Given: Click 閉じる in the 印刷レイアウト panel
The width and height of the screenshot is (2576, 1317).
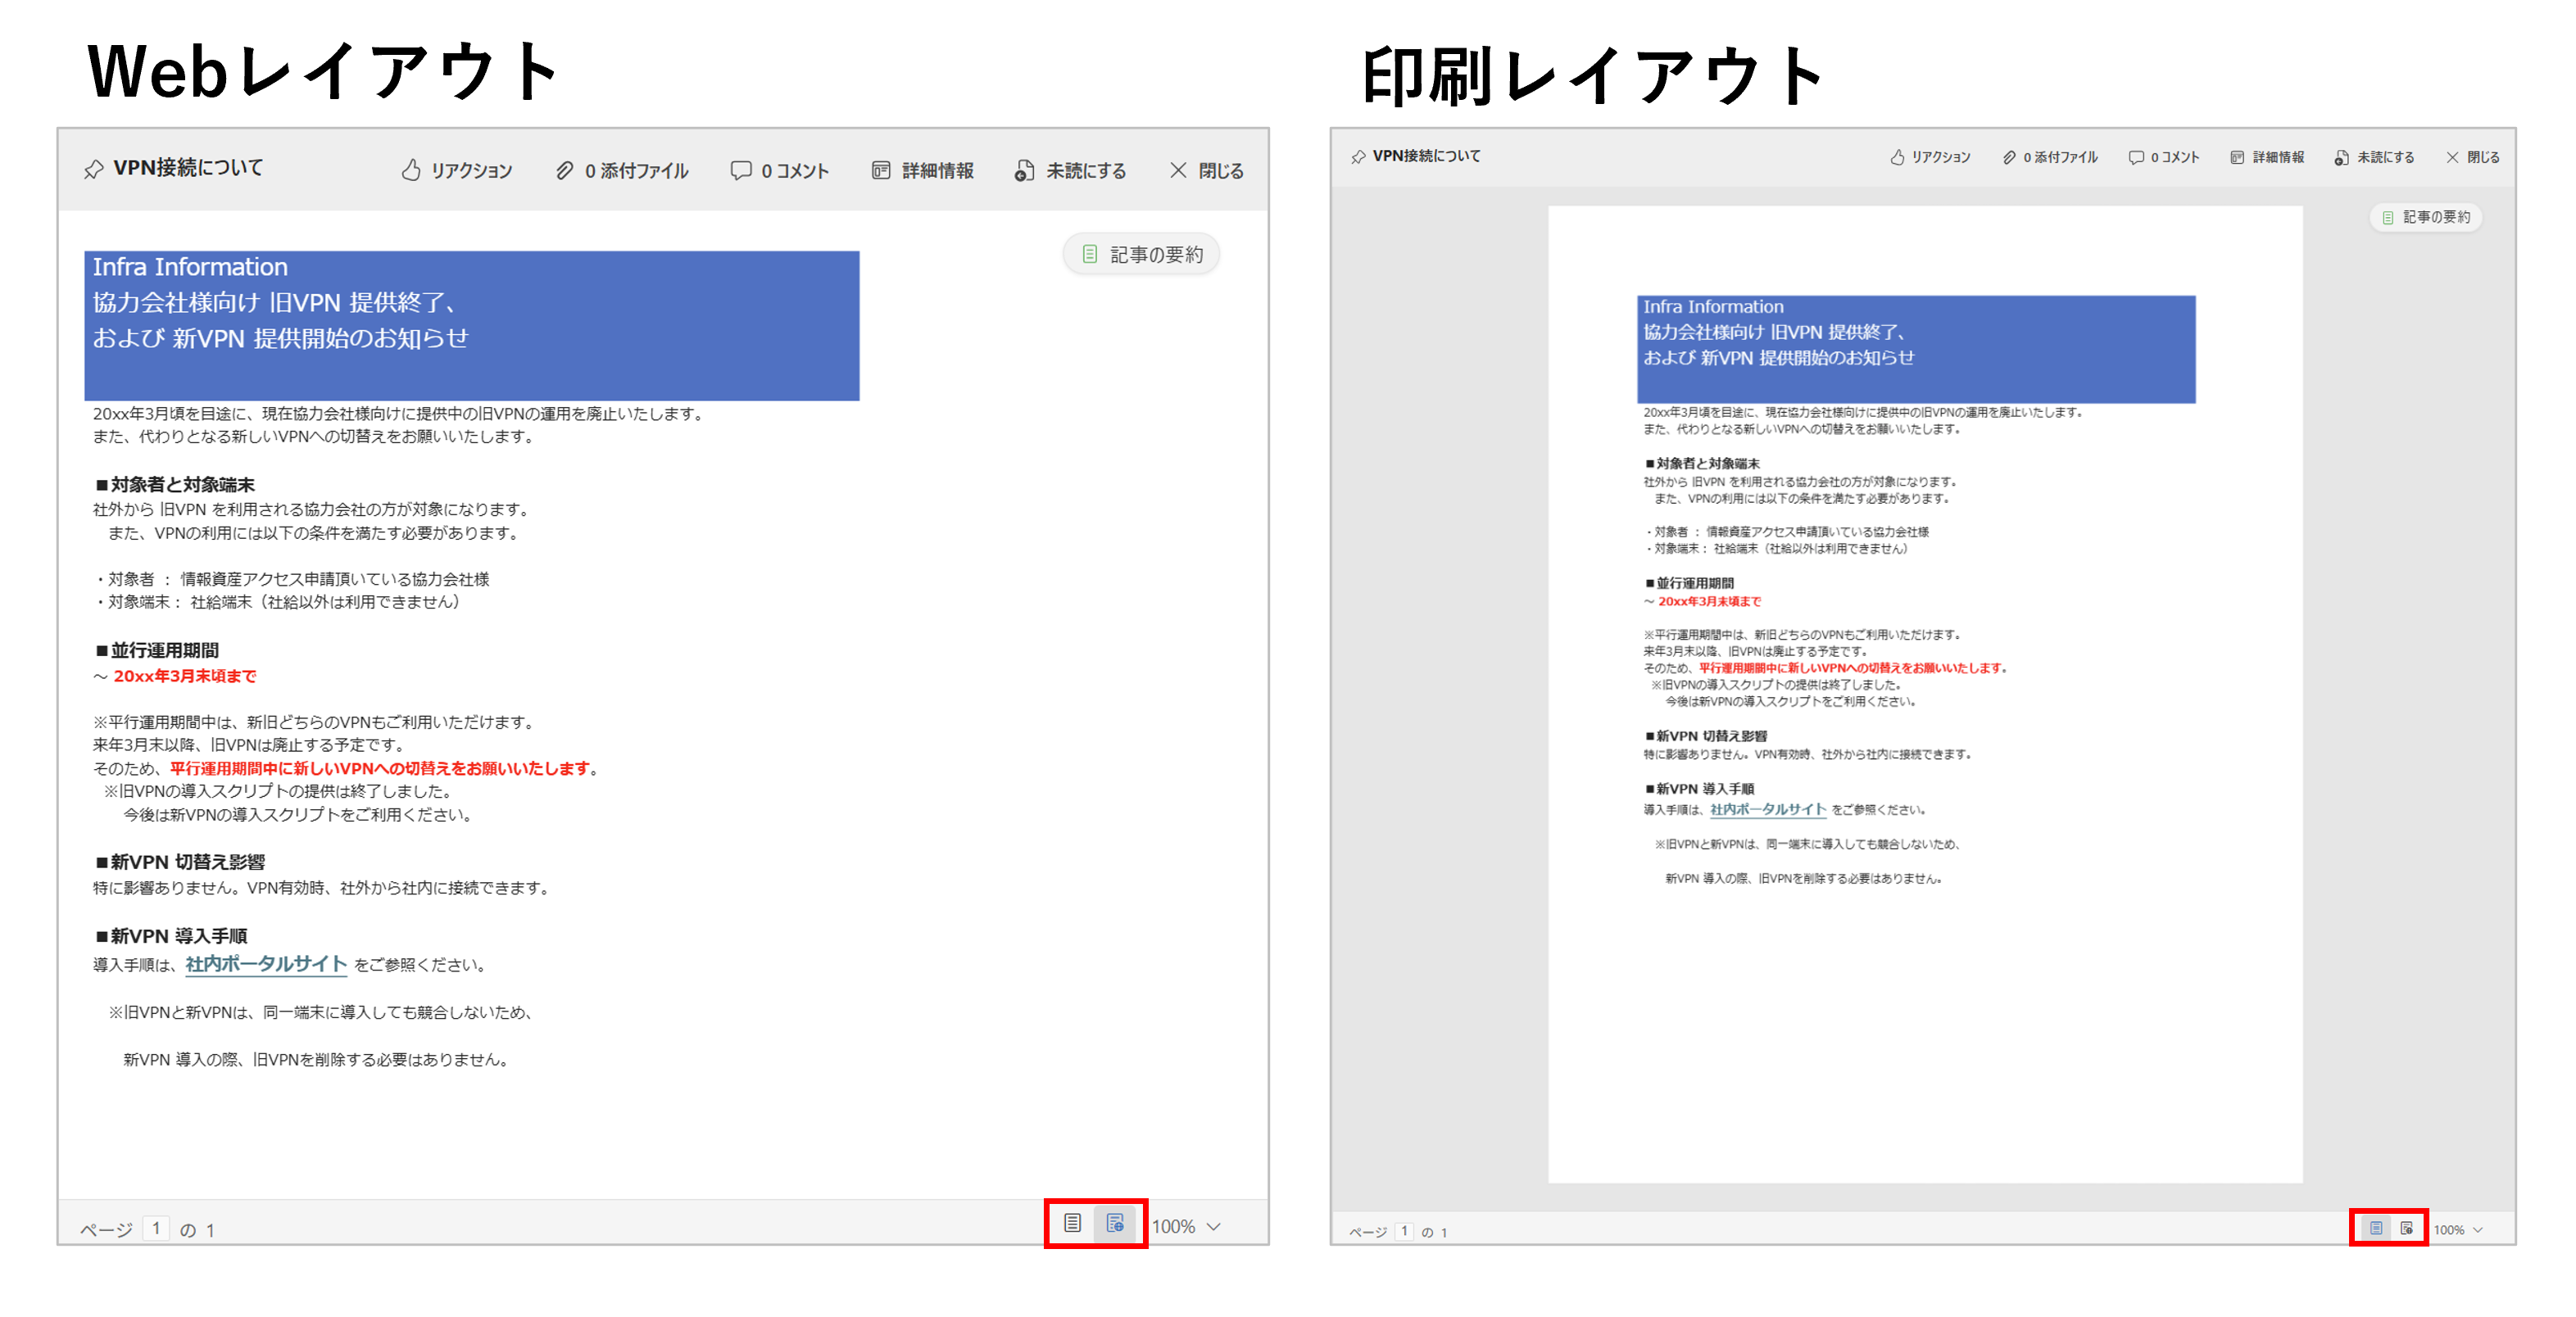Looking at the screenshot, I should click(x=2473, y=158).
